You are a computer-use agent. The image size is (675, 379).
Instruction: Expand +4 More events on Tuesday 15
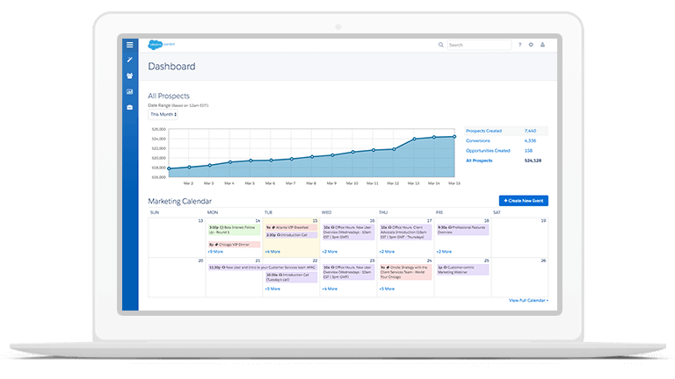click(x=272, y=252)
